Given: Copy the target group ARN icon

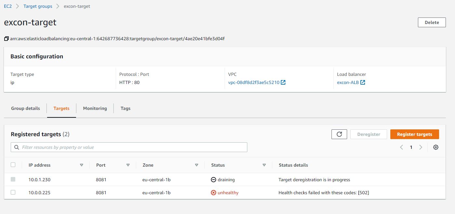Looking at the screenshot, I should coord(6,39).
